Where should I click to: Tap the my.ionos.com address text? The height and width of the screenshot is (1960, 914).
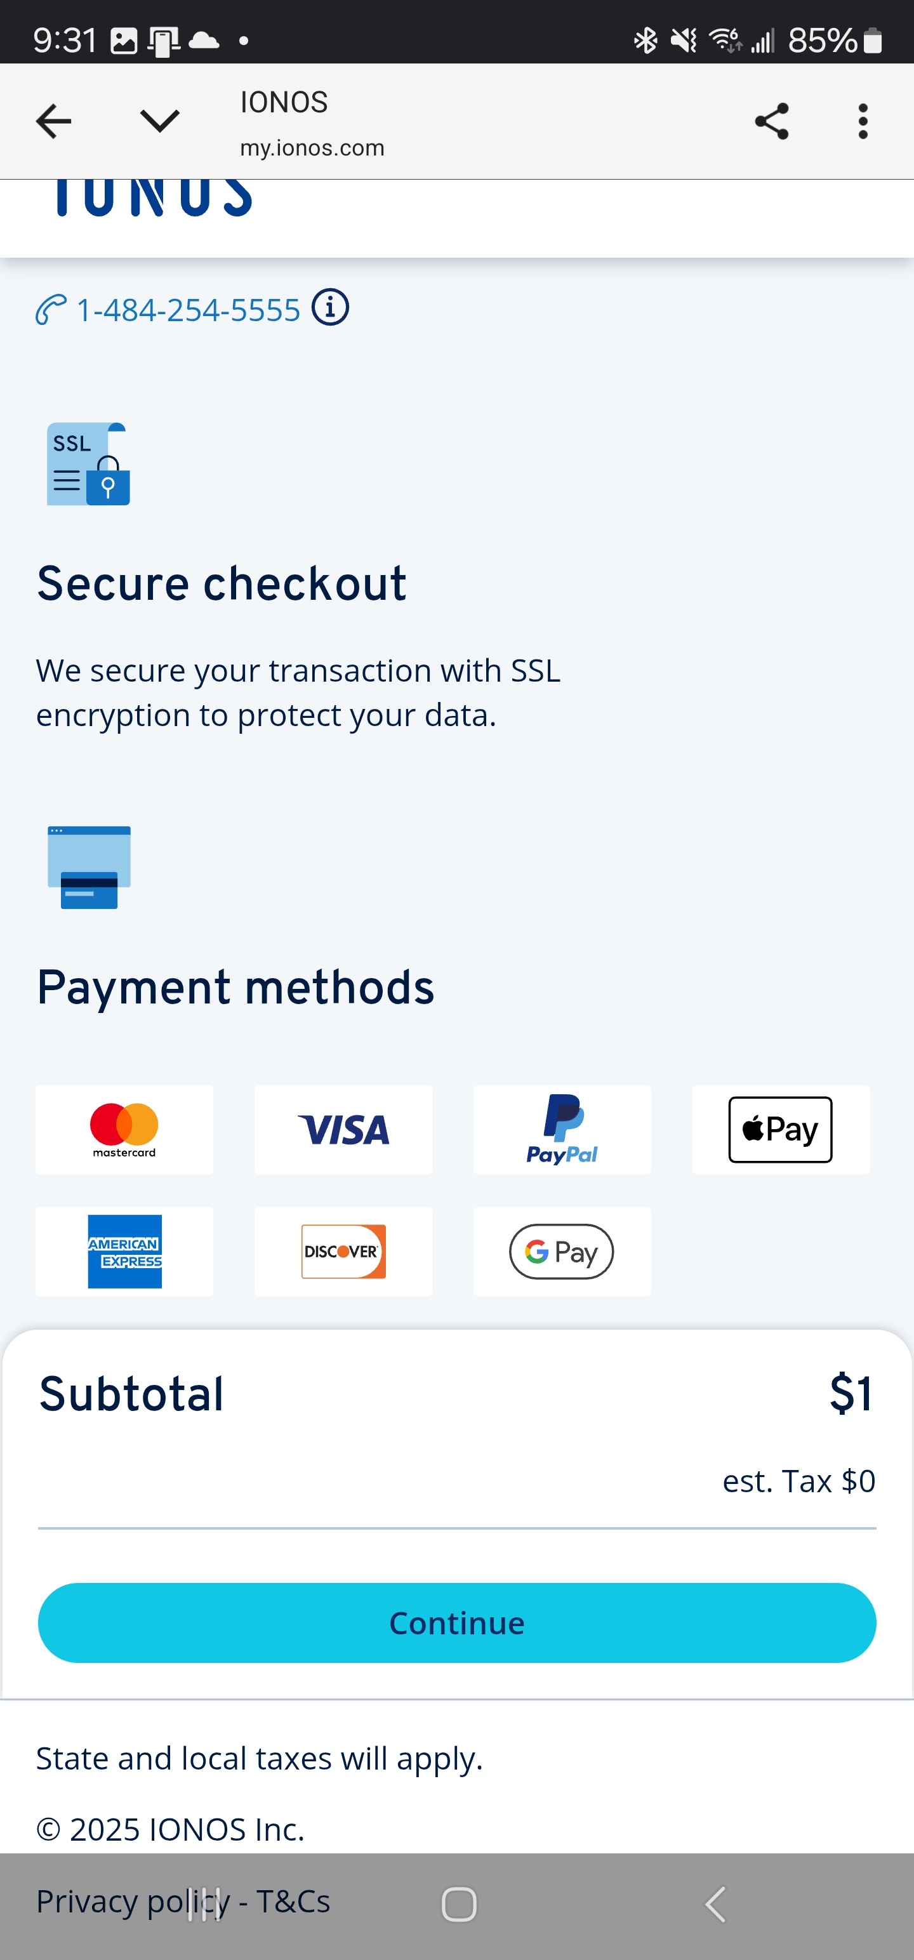[312, 148]
